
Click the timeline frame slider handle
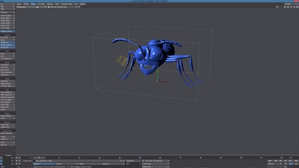click(x=39, y=158)
